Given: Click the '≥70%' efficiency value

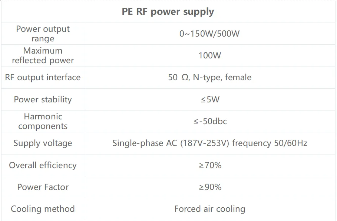Looking at the screenshot, I should tap(210, 165).
